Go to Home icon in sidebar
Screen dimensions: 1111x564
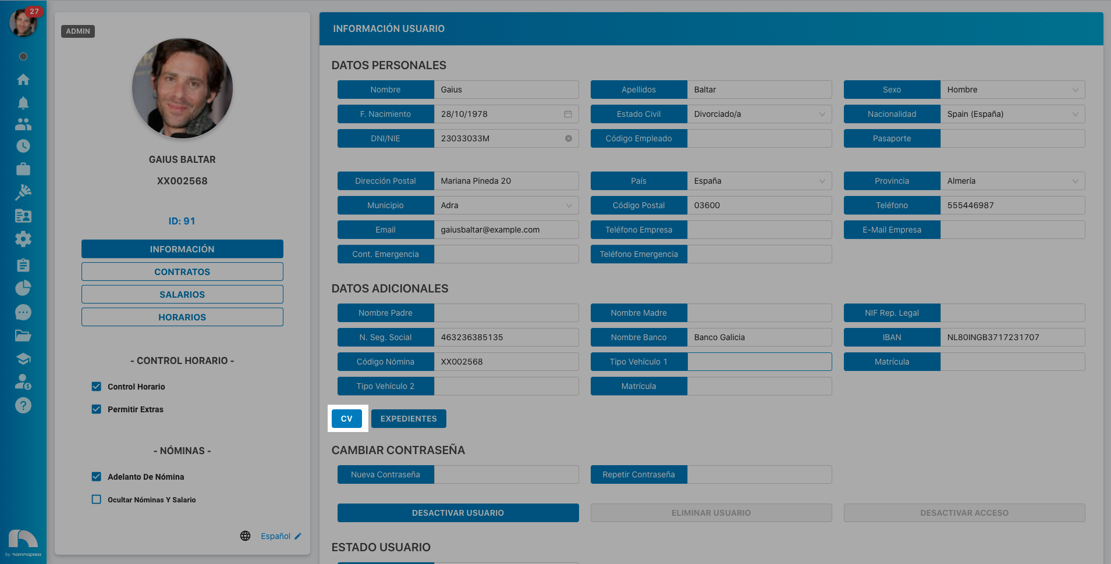click(23, 79)
